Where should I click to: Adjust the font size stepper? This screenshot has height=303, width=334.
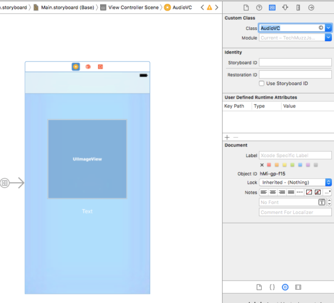(330, 202)
